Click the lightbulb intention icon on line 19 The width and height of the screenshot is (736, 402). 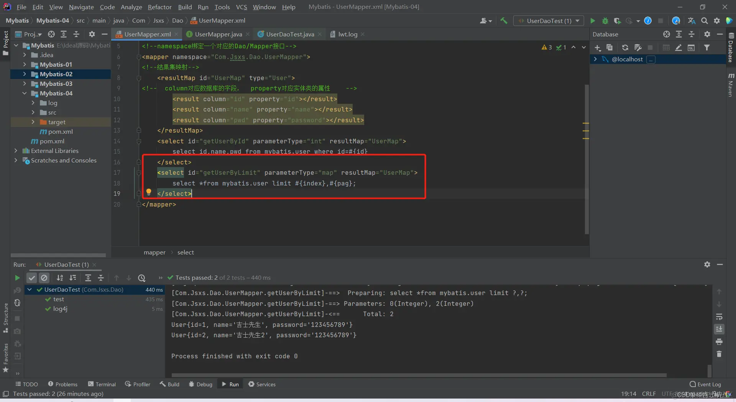[149, 192]
